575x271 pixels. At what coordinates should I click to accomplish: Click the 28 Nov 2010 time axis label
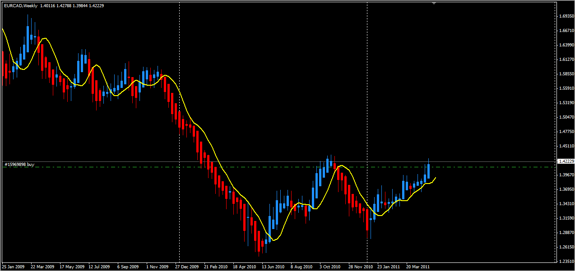pos(360,266)
